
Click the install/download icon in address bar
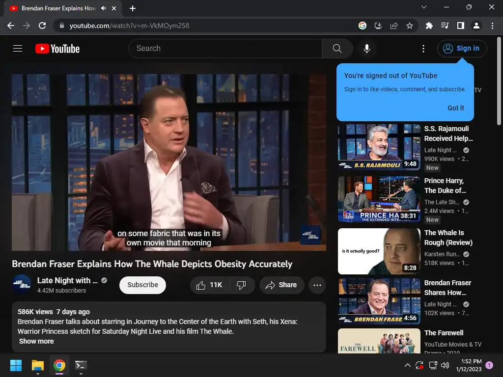378,26
